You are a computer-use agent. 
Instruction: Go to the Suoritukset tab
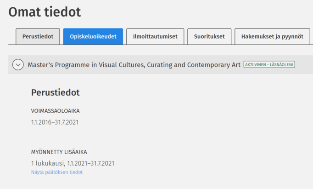click(x=208, y=37)
